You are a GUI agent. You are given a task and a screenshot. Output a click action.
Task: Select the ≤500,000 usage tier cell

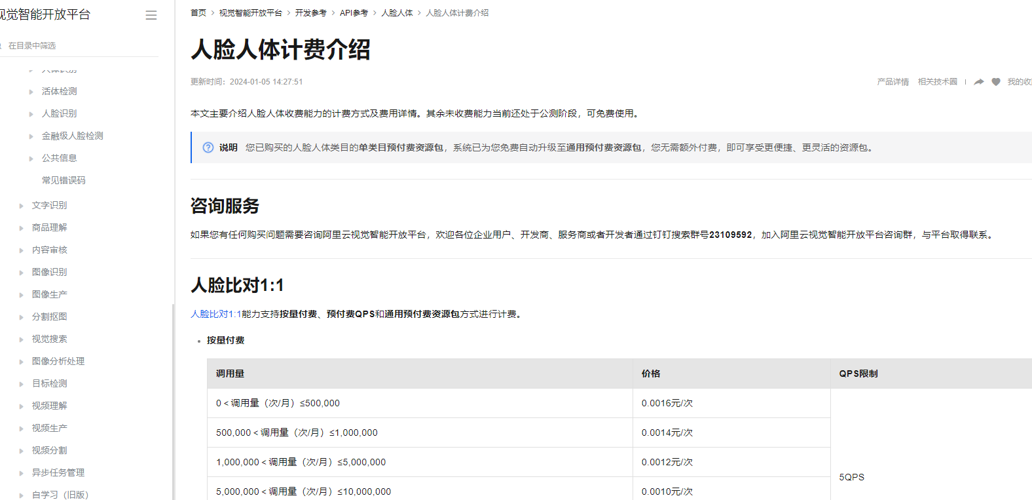(x=420, y=403)
